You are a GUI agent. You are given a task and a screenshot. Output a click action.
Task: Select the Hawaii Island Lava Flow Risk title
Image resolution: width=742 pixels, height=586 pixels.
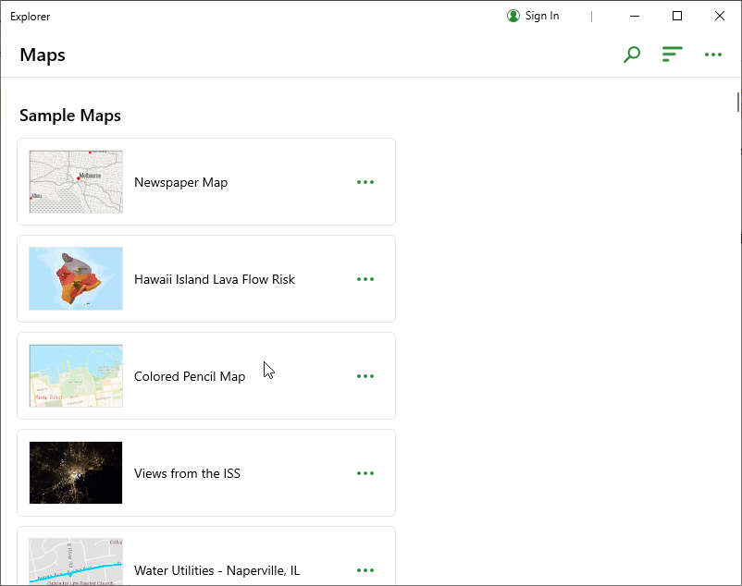pos(215,279)
